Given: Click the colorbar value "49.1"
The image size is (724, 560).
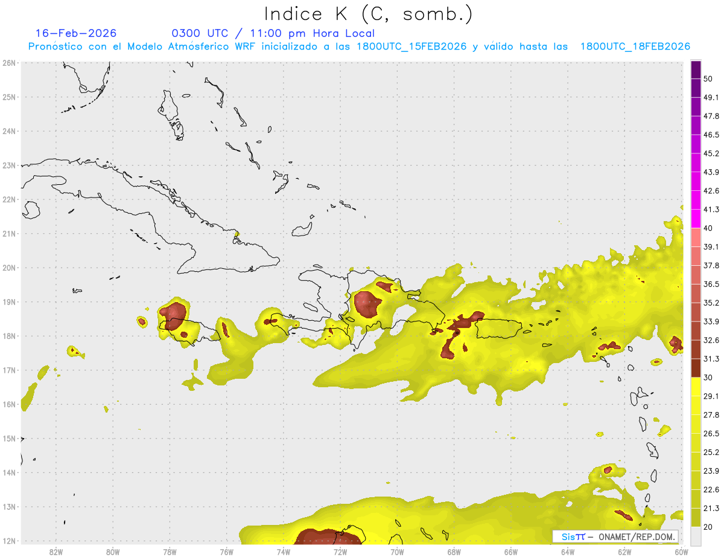Looking at the screenshot, I should (711, 97).
